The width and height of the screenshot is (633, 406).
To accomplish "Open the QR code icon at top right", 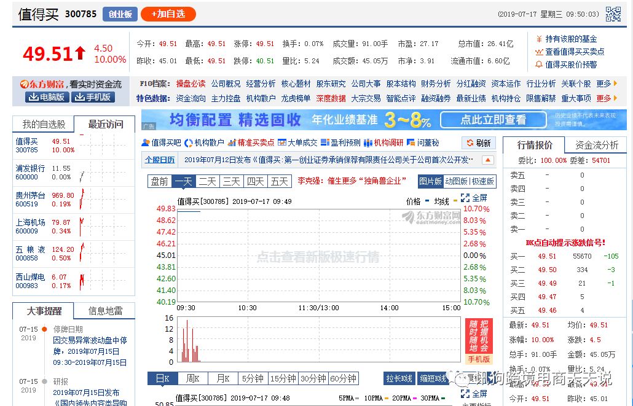I will 613,14.
